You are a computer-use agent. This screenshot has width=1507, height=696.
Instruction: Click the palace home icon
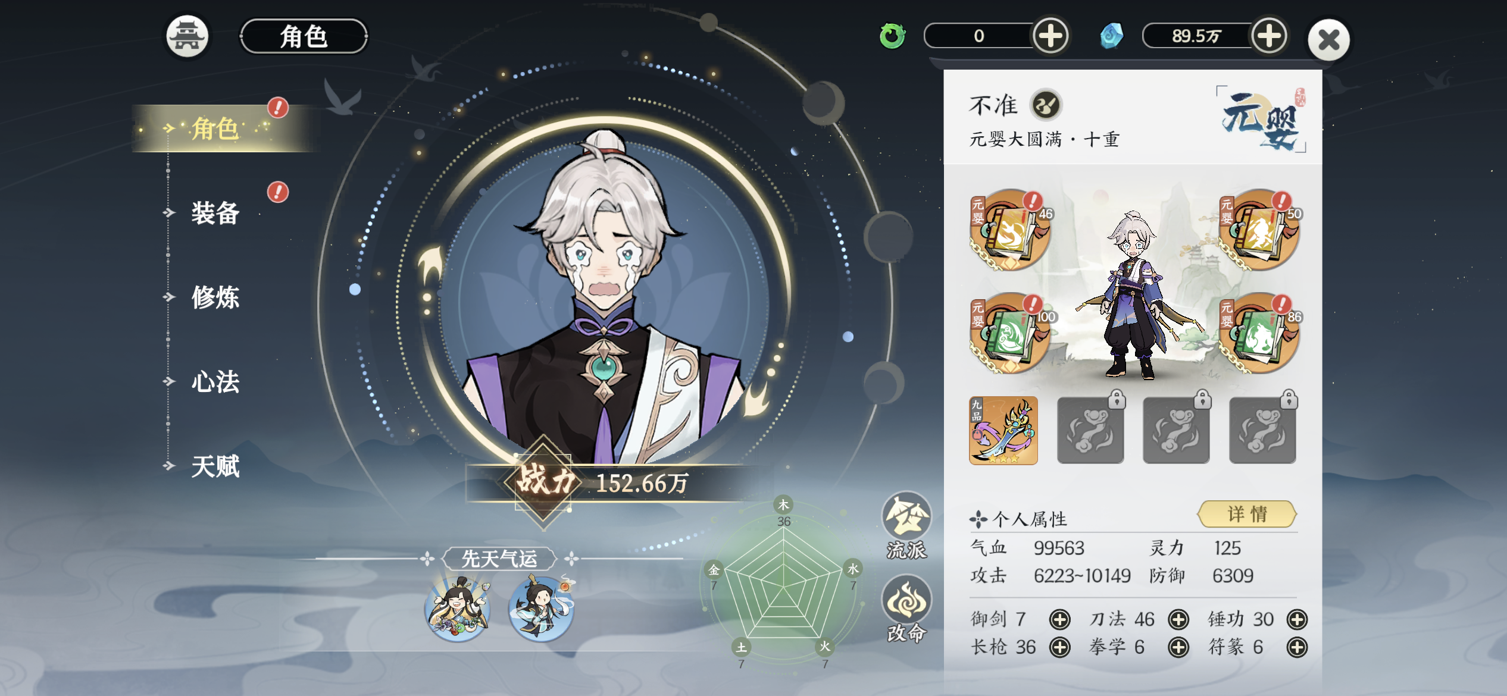(187, 36)
